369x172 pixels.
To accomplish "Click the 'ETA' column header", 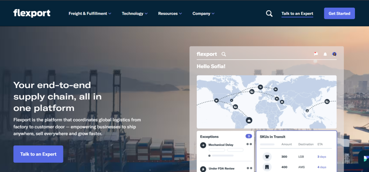I will [320, 144].
